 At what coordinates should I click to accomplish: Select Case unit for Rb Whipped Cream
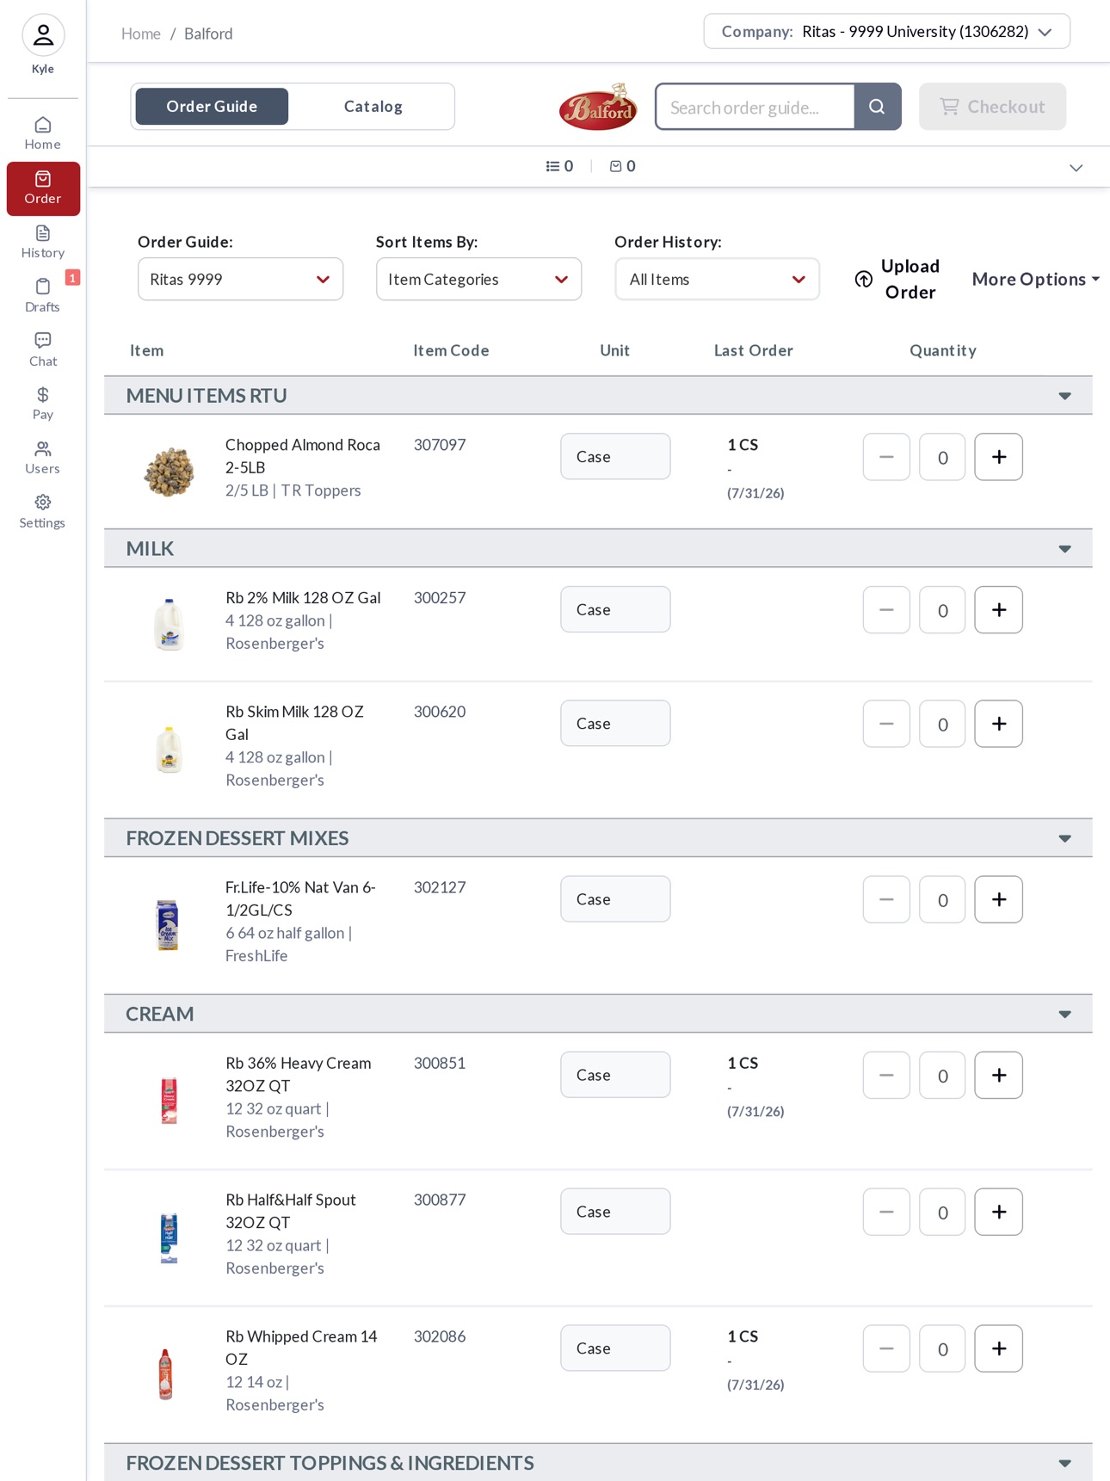615,1348
